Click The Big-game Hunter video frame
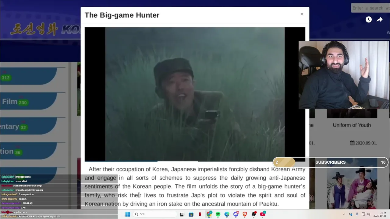The width and height of the screenshot is (390, 219). pyautogui.click(x=195, y=94)
